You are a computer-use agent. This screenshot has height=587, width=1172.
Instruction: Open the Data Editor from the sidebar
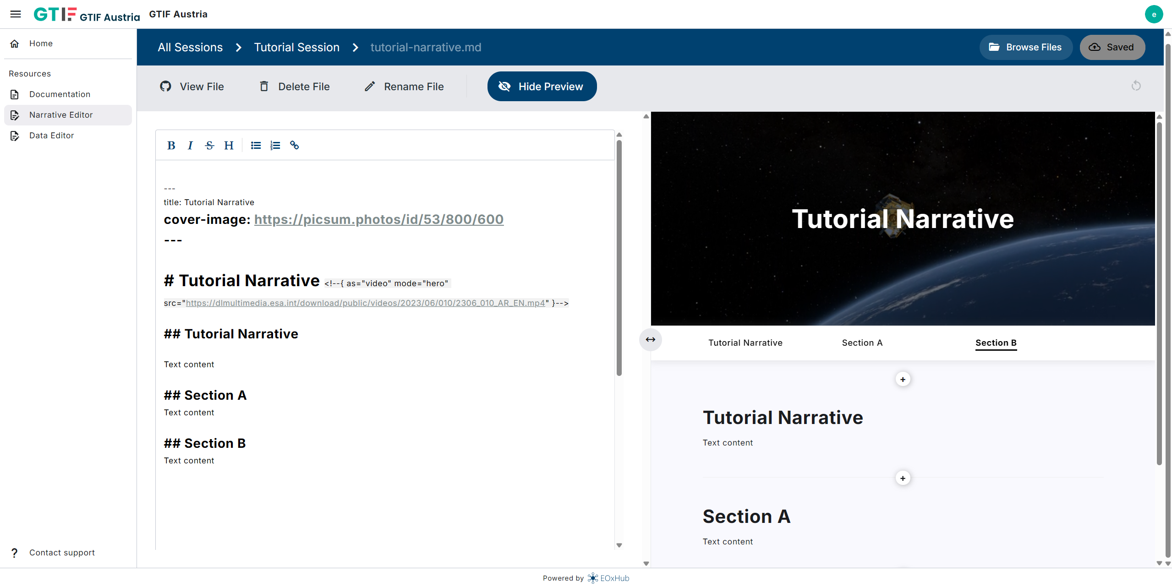pos(51,135)
